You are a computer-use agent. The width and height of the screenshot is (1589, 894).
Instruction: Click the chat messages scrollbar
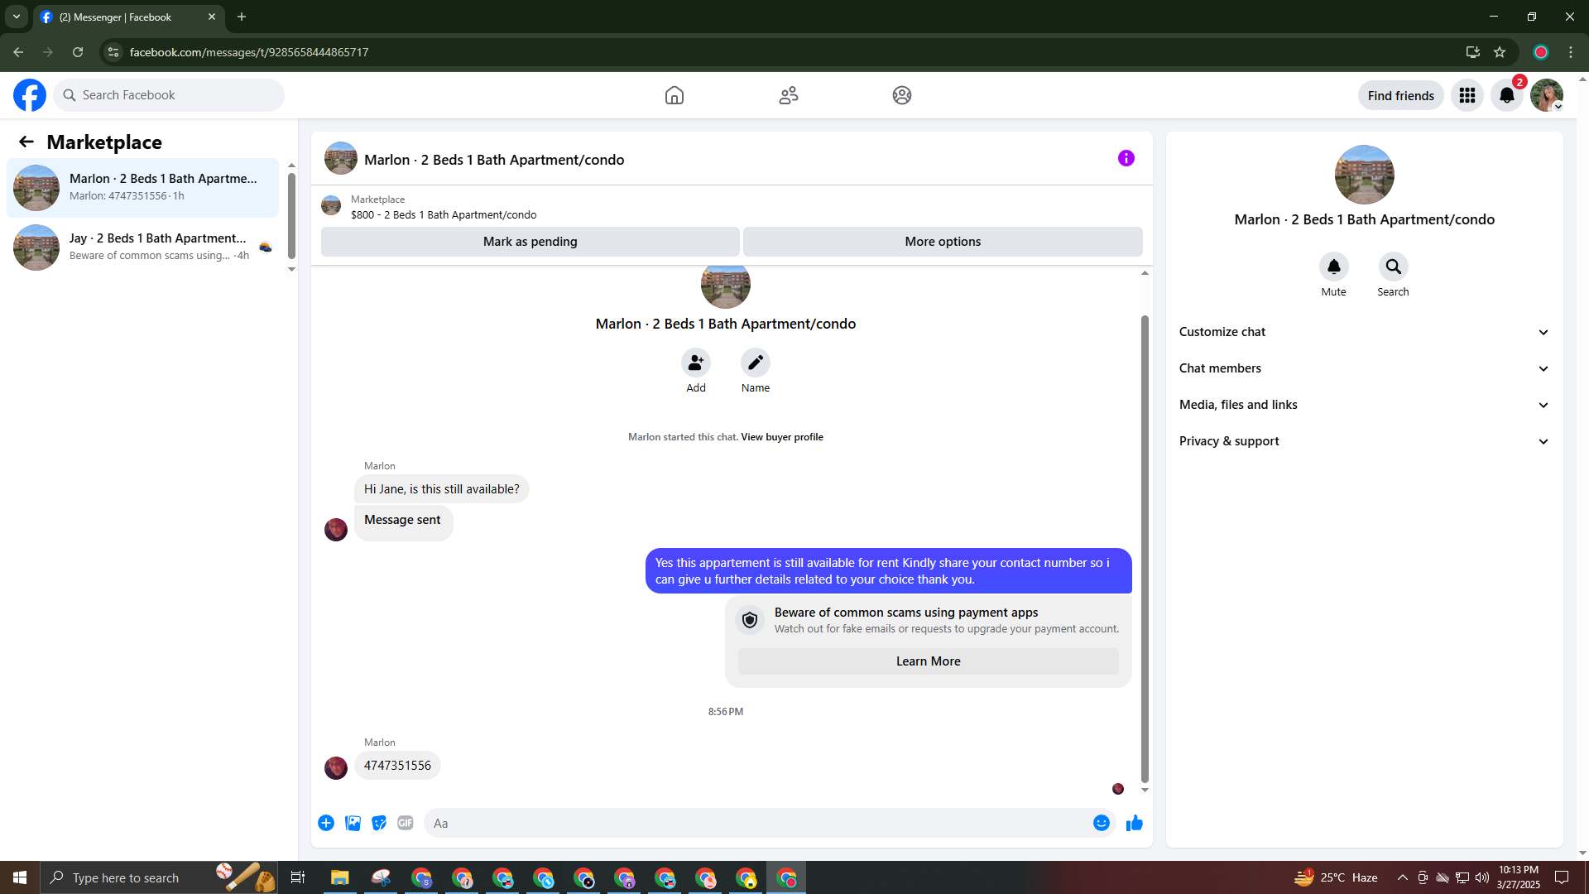[x=1145, y=548]
